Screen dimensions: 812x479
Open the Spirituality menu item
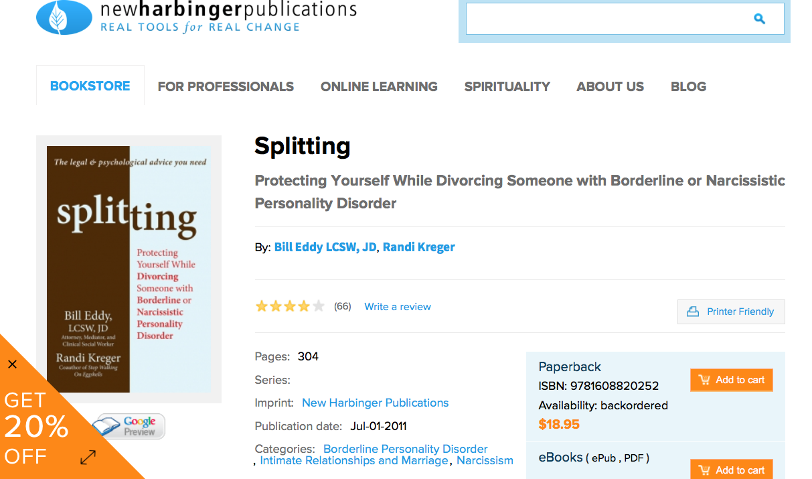coord(507,86)
